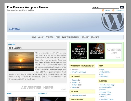The image size is (131, 101).
Task: Click the square Advertise Here ad box
Action: click(114, 51)
